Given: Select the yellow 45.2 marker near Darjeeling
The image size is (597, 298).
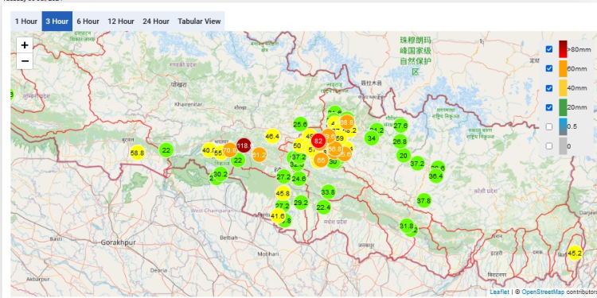Looking at the screenshot, I should pos(575,253).
